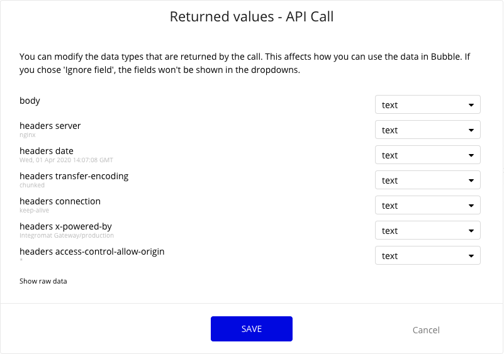The image size is (504, 354).
Task: Select the headers transfer-encoding field label
Action: coord(74,176)
